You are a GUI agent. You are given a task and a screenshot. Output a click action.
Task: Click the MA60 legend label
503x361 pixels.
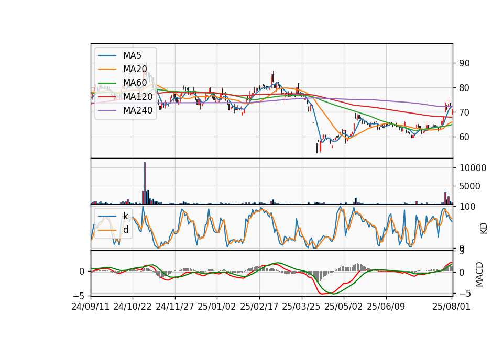tap(135, 83)
